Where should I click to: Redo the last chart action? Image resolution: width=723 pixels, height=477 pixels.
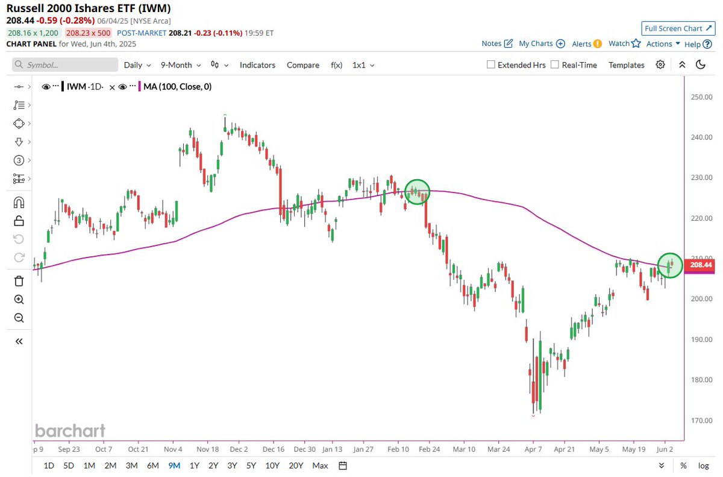[x=19, y=257]
